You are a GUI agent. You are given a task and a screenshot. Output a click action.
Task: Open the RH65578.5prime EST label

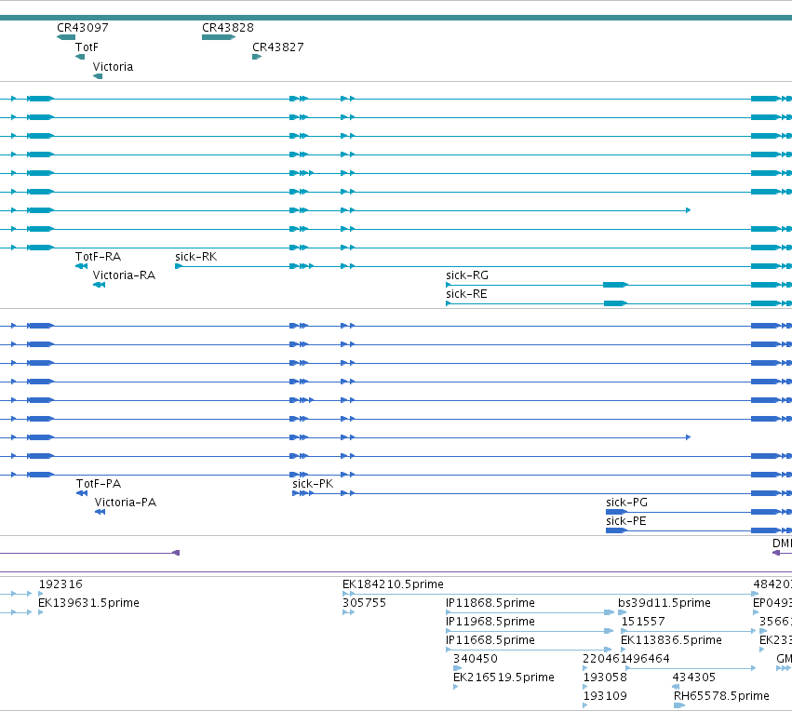tap(721, 697)
